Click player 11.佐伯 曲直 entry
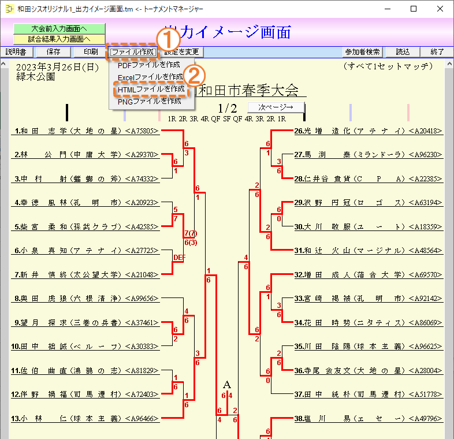Image resolution: width=454 pixels, height=439 pixels. click(85, 370)
